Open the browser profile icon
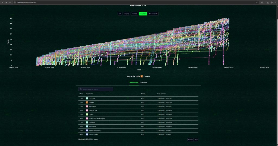The height and width of the screenshot is (146, 278). [x=272, y=2]
